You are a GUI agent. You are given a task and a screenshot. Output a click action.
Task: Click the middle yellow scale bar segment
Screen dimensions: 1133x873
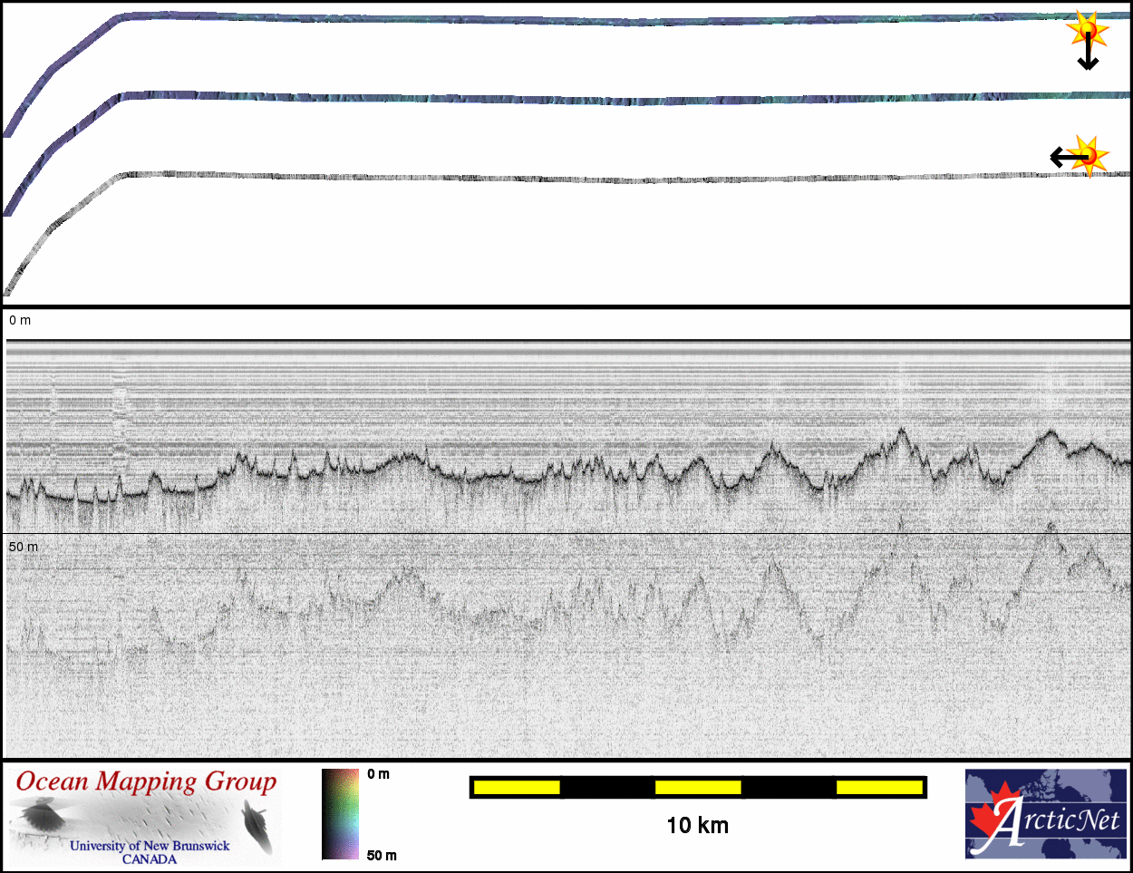click(x=698, y=788)
